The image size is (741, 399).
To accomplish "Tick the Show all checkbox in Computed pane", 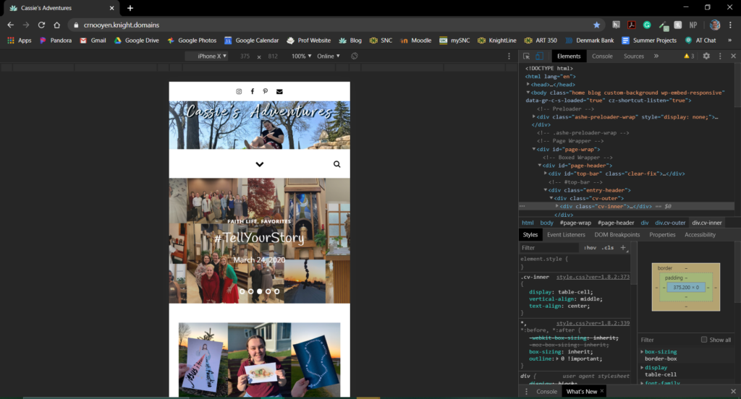I will [704, 340].
